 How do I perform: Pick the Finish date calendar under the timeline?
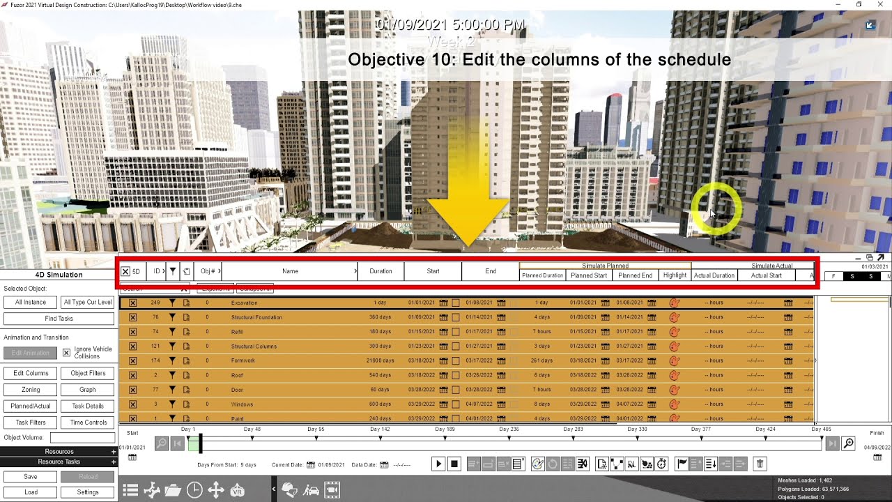[876, 457]
